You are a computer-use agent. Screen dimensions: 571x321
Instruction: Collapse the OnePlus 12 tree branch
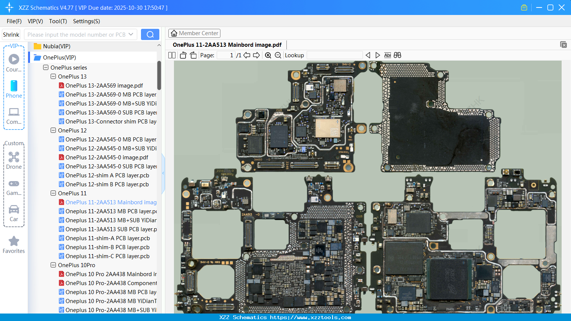pyautogui.click(x=53, y=130)
